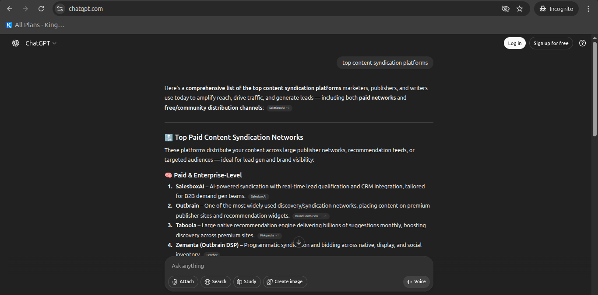The width and height of the screenshot is (598, 295).
Task: Toggle the crossed-eye icon in the address bar
Action: pos(506,8)
